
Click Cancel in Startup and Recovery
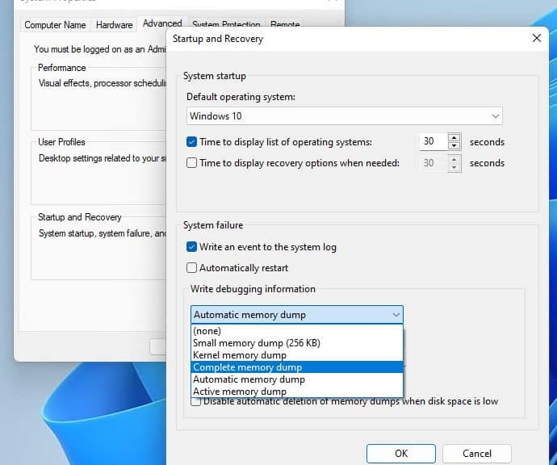click(x=477, y=453)
